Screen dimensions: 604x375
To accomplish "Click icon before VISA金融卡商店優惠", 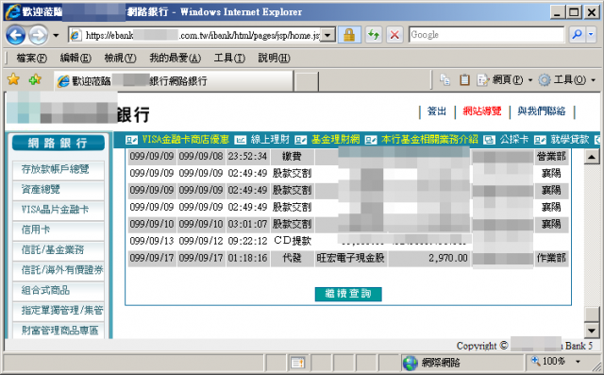I will click(132, 140).
